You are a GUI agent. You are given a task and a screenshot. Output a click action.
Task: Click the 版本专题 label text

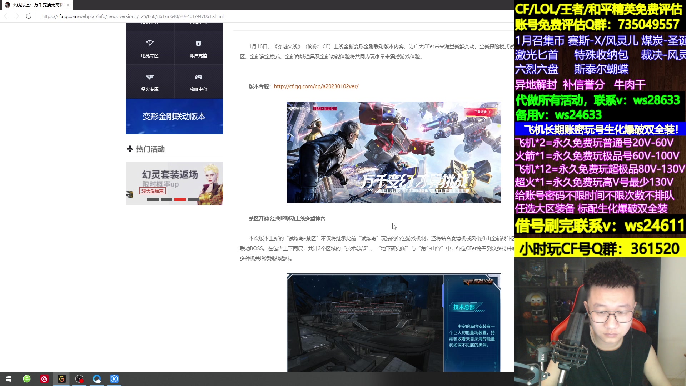coord(260,86)
